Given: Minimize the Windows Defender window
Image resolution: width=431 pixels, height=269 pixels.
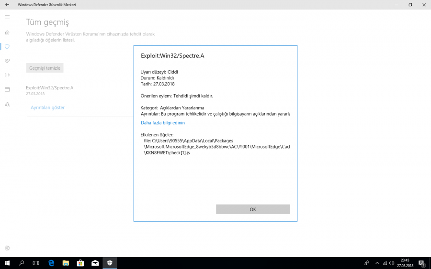Looking at the screenshot, I should tap(397, 5).
